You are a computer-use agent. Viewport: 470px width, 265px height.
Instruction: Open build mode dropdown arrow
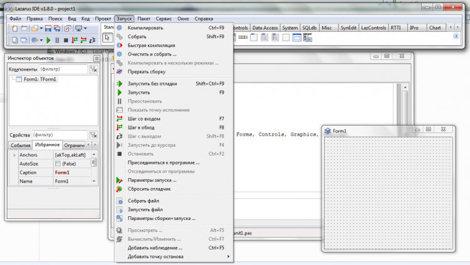[41, 40]
